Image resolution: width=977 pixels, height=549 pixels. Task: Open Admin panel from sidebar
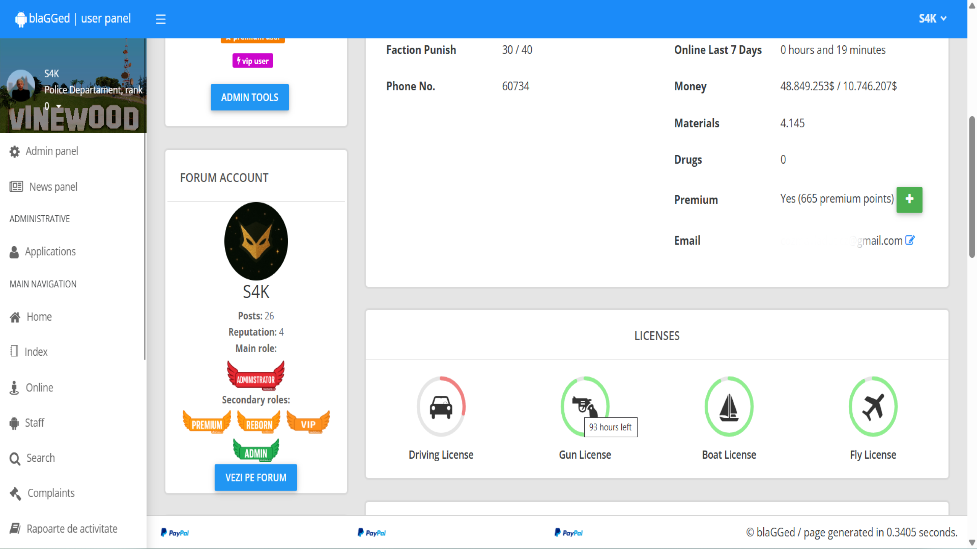point(52,151)
